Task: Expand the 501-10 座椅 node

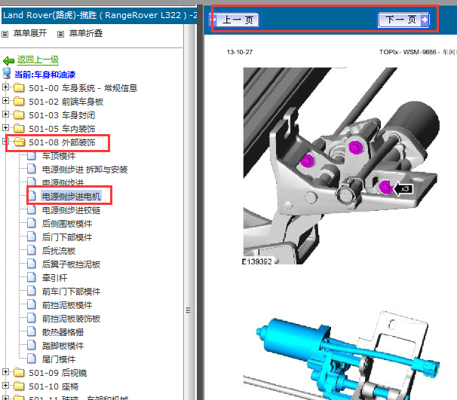Action: click(x=5, y=385)
